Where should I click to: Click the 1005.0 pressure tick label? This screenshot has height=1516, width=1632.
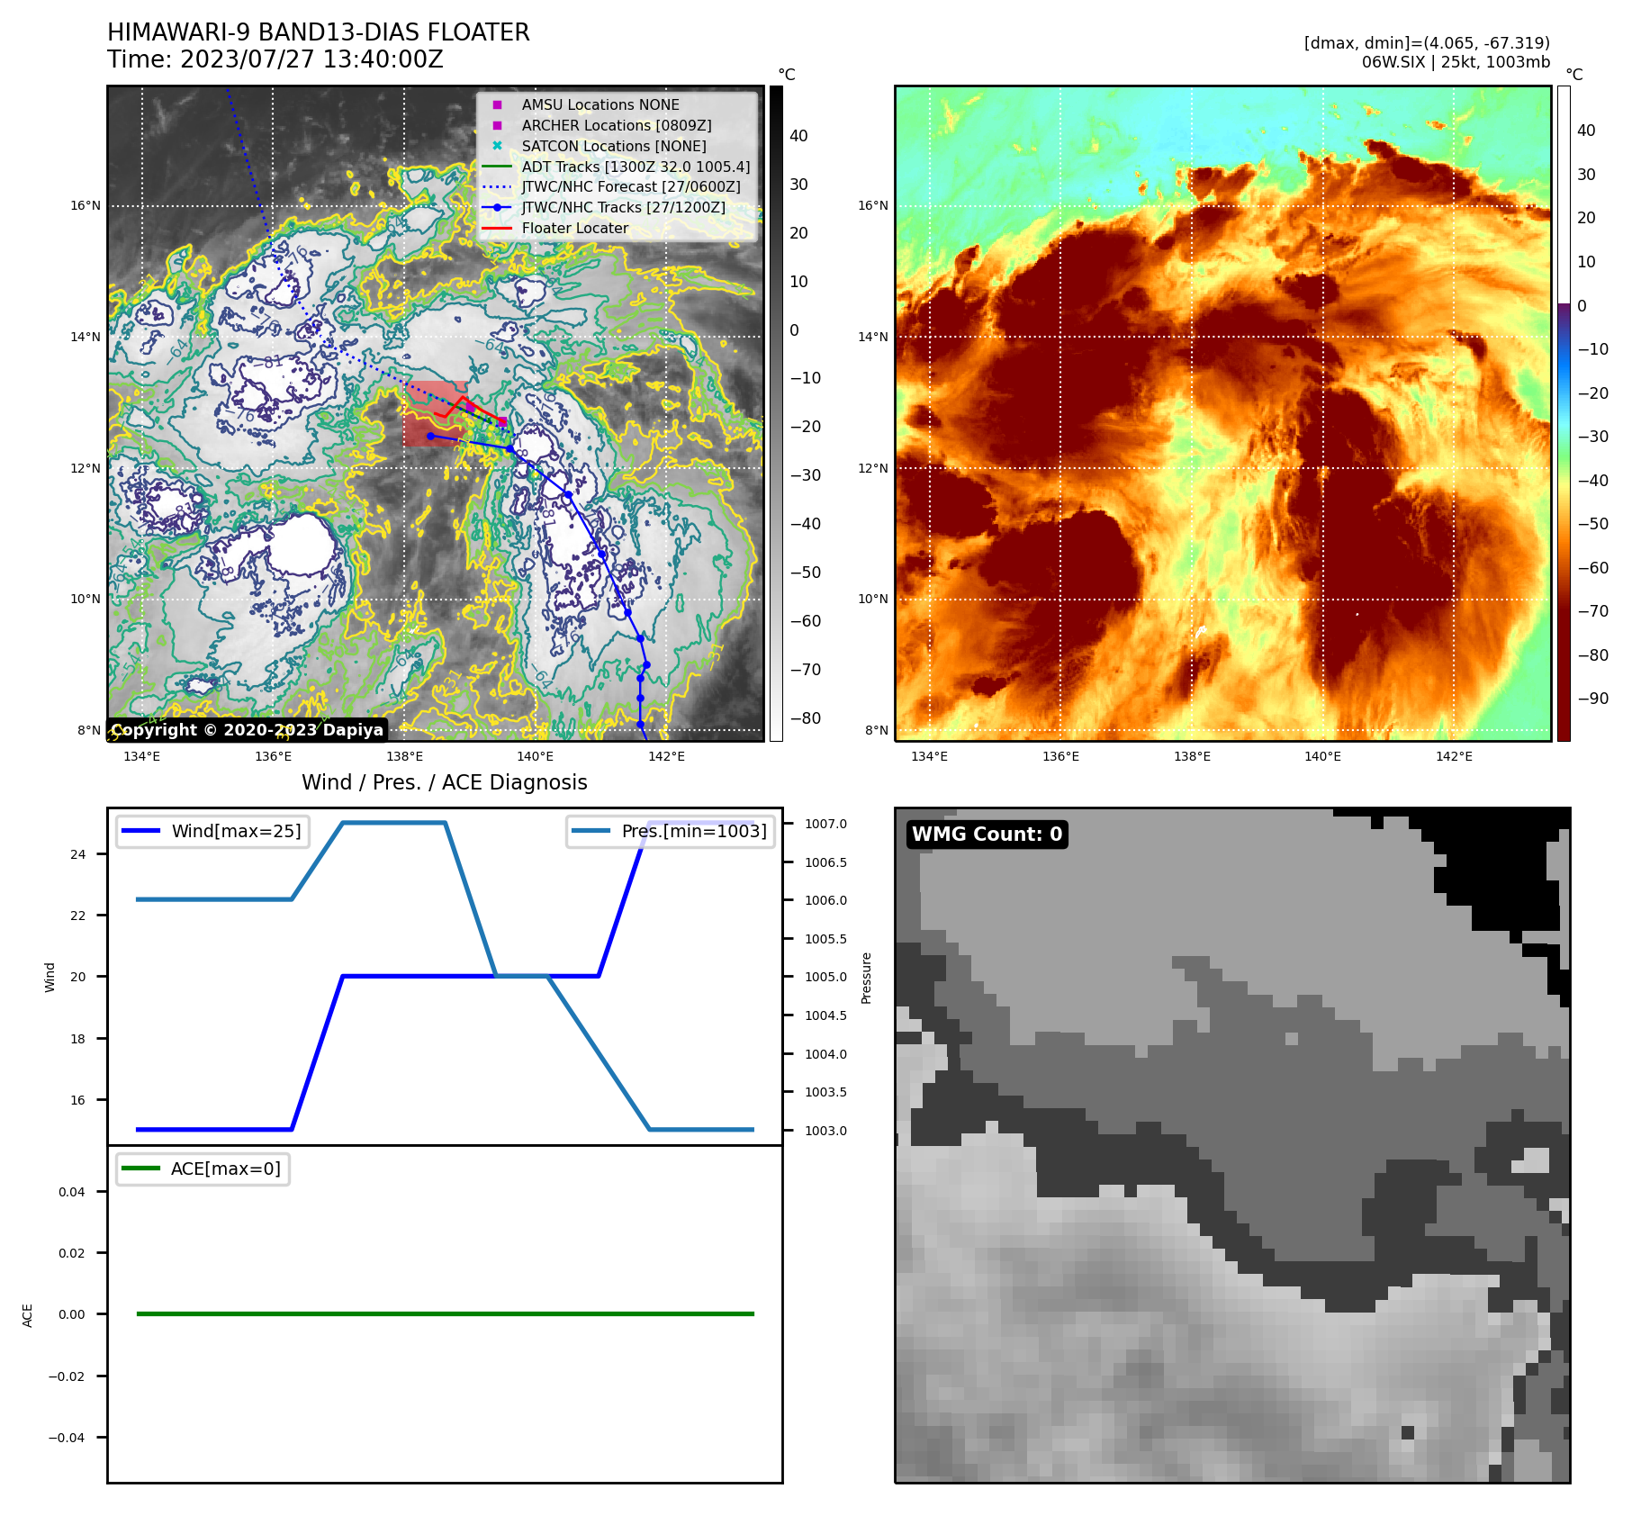click(825, 977)
